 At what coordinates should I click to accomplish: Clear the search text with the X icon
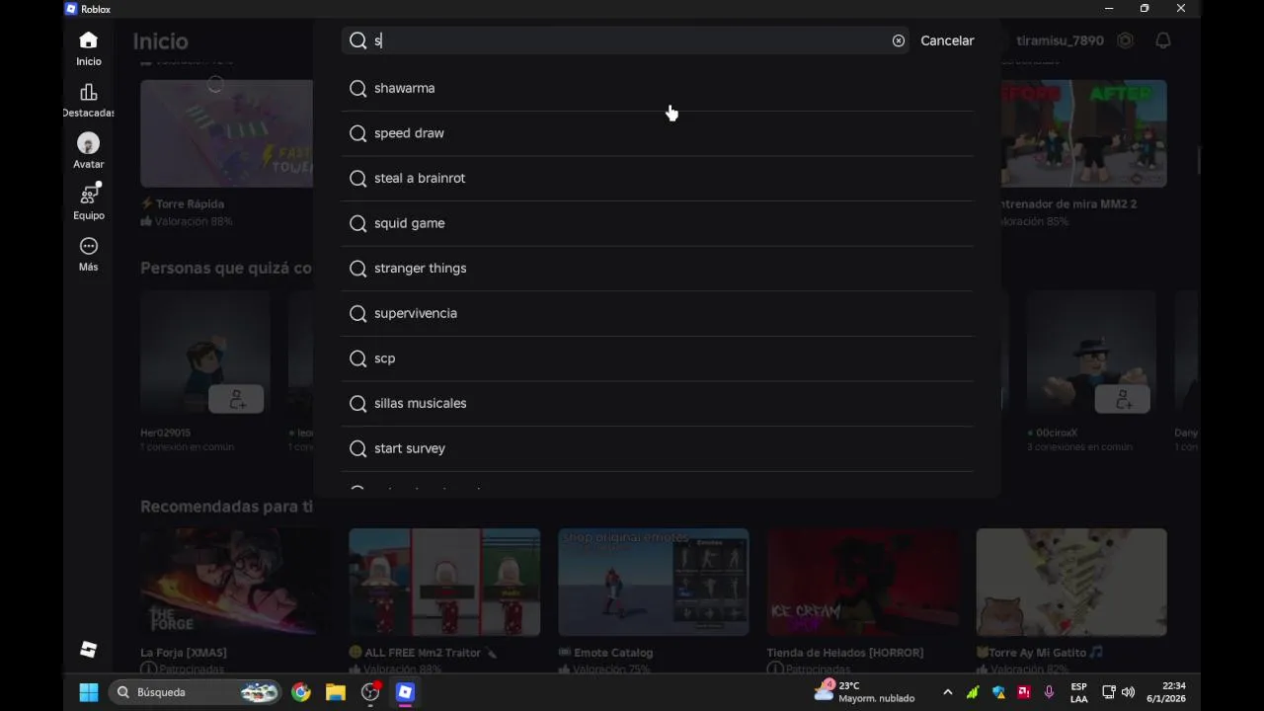pos(899,40)
